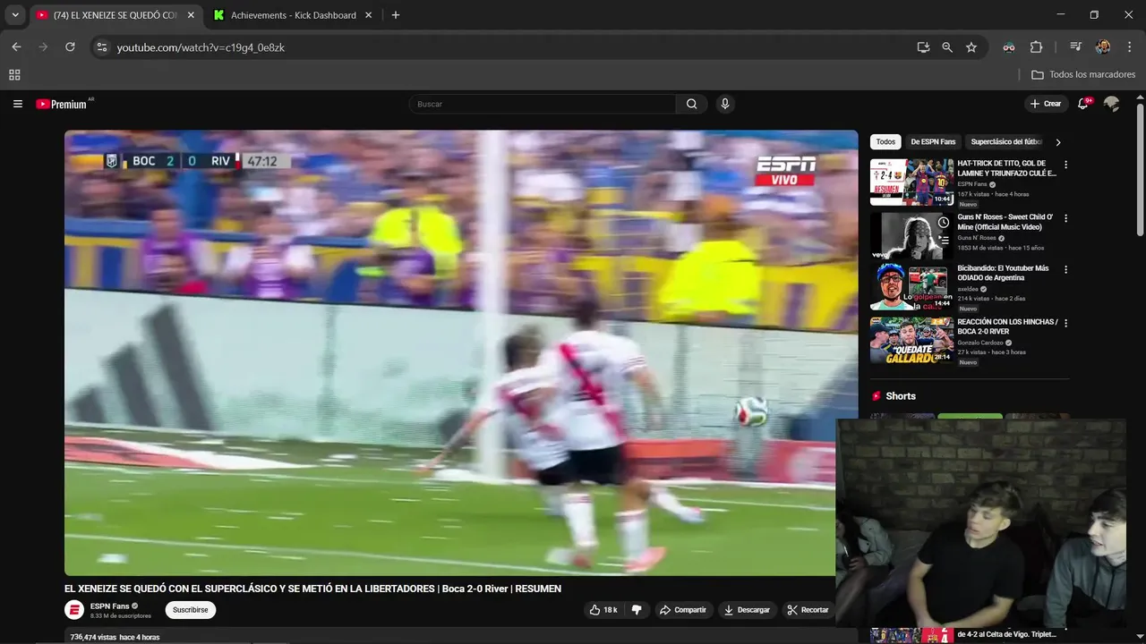Screen dimensions: 1146x644
Task: Click the video title EL XENEIZE text
Action: (x=312, y=589)
